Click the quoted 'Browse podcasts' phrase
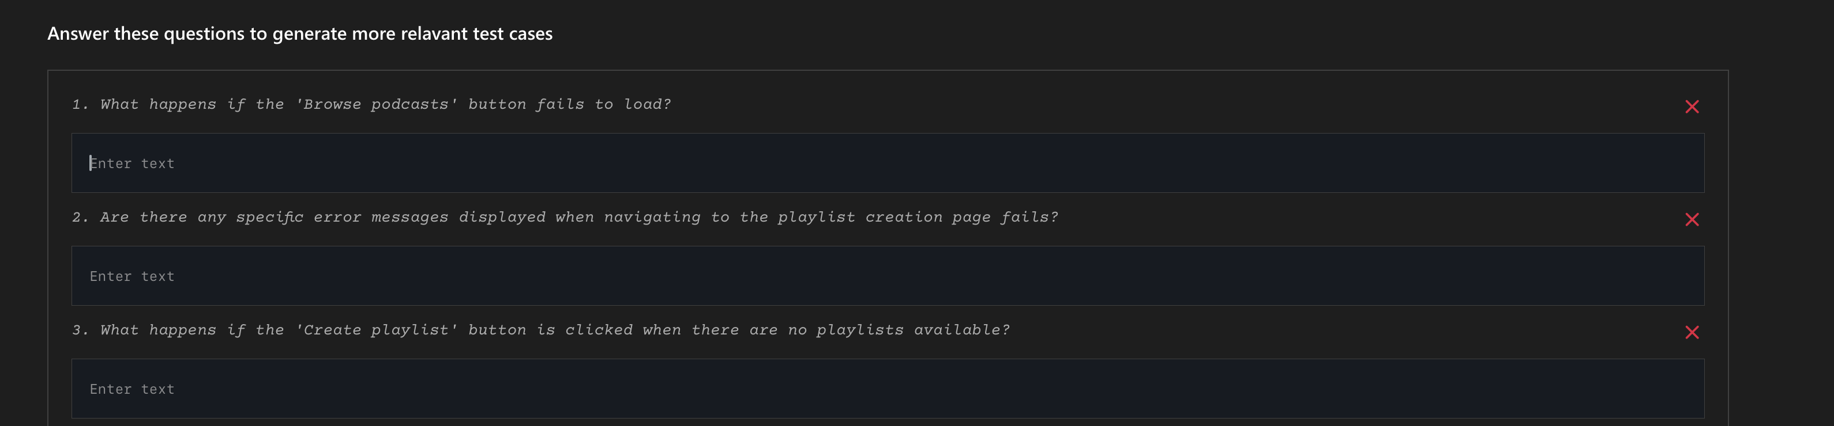1834x426 pixels. [377, 105]
